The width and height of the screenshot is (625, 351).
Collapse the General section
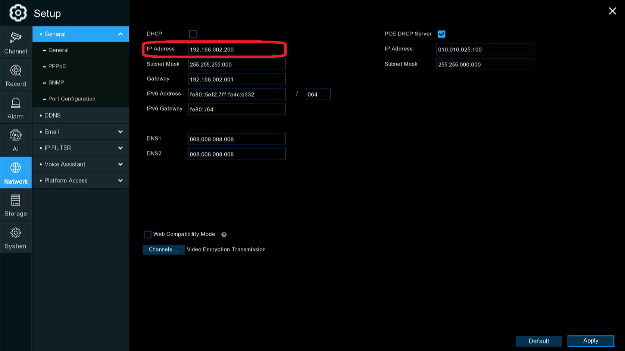click(81, 34)
